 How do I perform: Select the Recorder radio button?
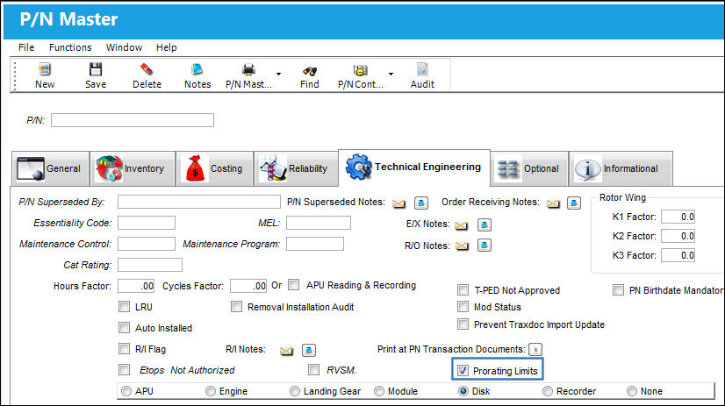point(548,391)
